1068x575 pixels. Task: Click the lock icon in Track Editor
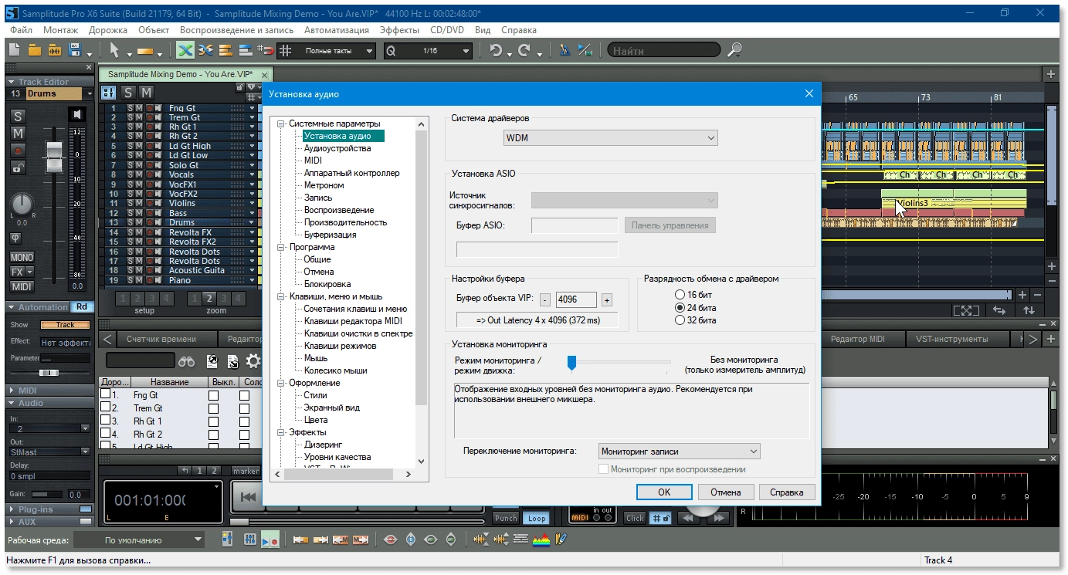click(x=18, y=167)
